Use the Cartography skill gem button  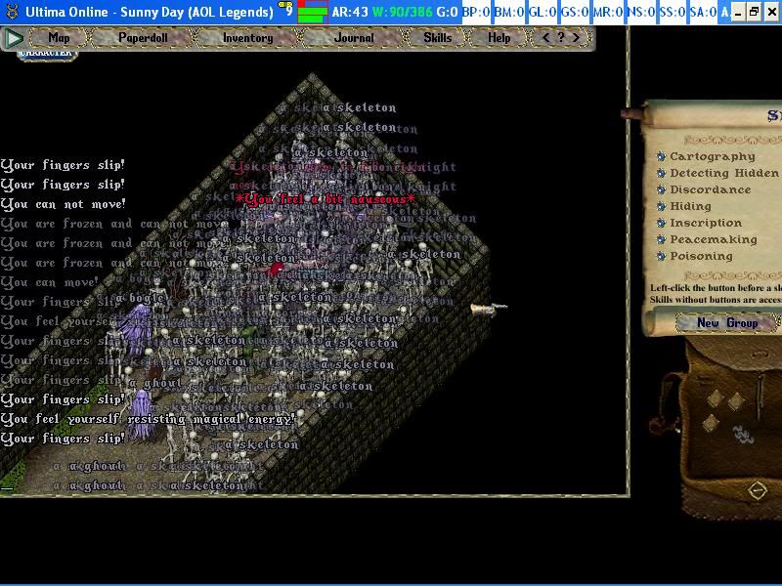point(661,156)
